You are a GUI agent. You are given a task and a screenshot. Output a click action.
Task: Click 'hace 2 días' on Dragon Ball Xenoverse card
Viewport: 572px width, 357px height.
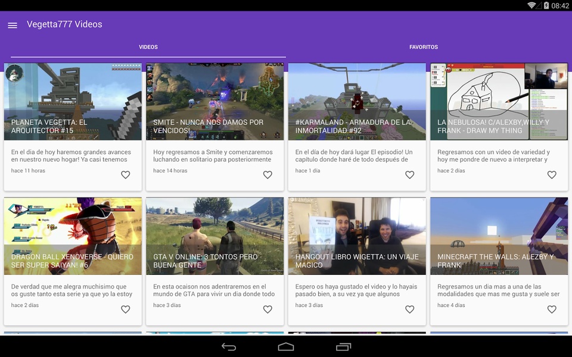tap(25, 305)
